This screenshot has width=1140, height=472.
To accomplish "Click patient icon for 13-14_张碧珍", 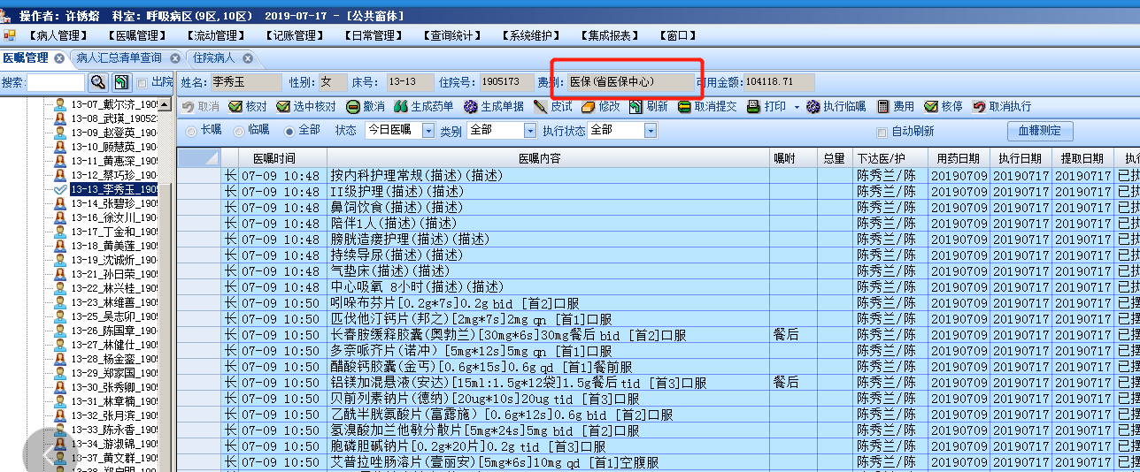I will pos(60,203).
